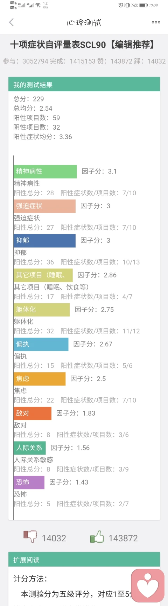
Task: Open the three-dot more options menu
Action: (156, 22)
